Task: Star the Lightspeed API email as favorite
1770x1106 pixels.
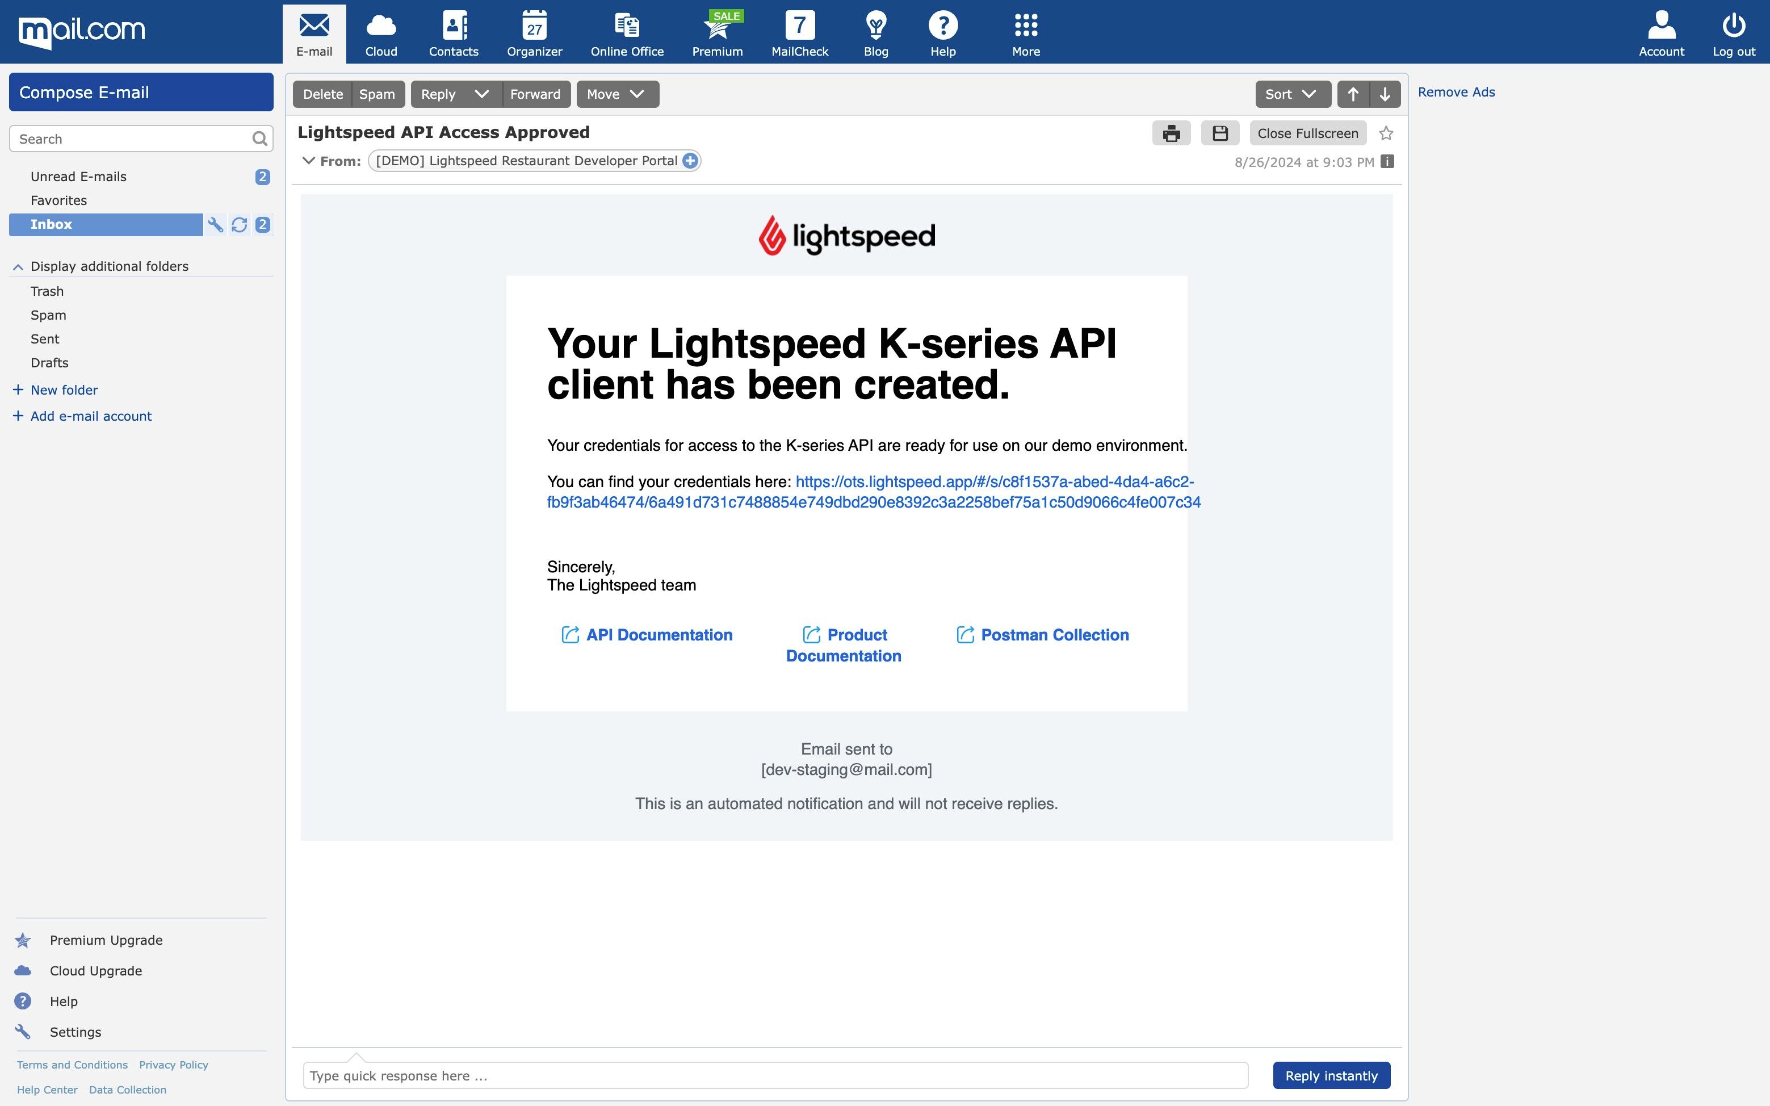Action: click(x=1386, y=132)
